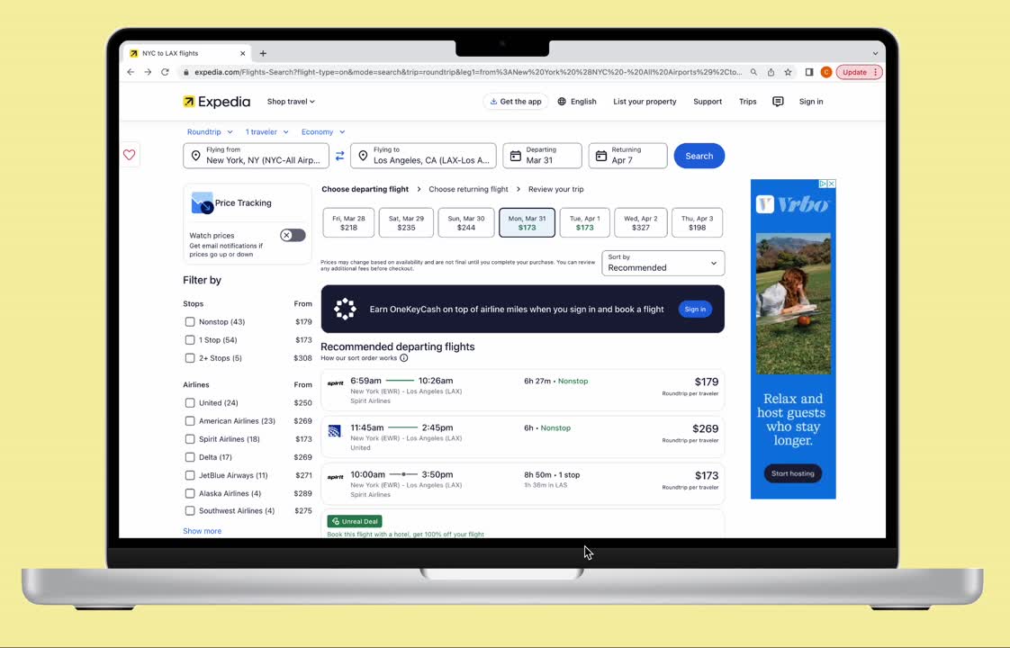
Task: Click the globe English language selector
Action: [x=577, y=102]
